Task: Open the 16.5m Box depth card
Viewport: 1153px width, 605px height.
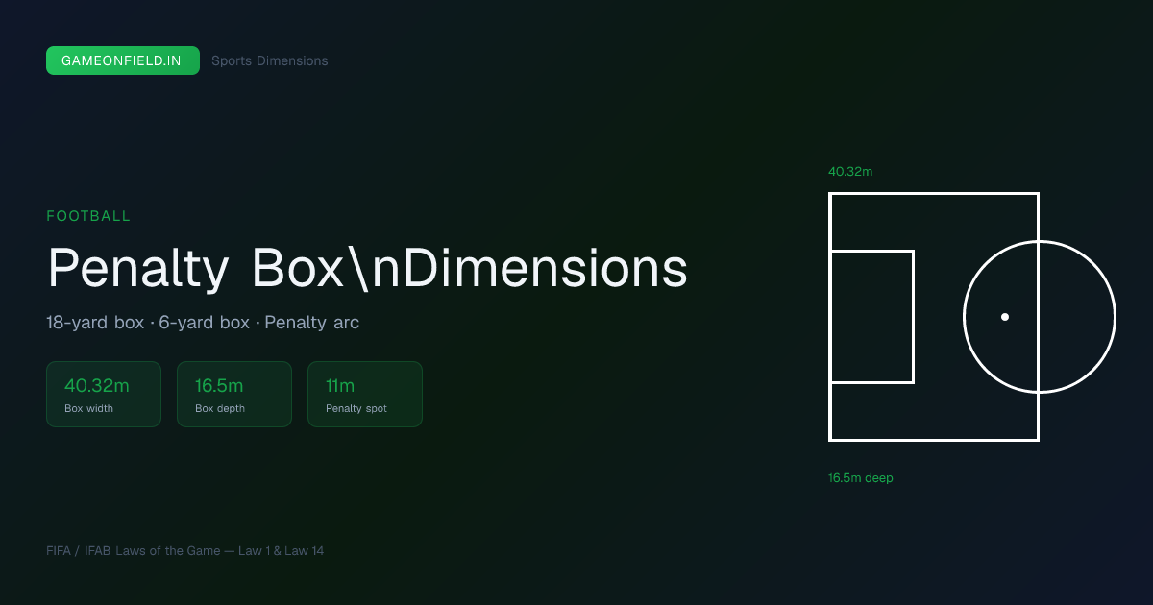Action: pos(234,394)
